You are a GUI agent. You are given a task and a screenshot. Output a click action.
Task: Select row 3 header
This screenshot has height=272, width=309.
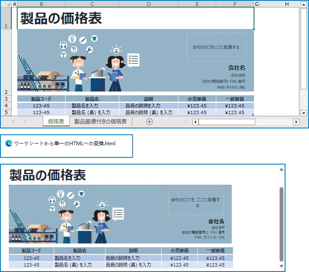pos(6,99)
